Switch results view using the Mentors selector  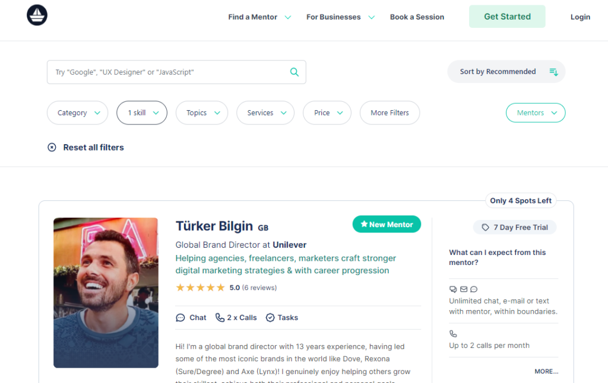tap(536, 113)
